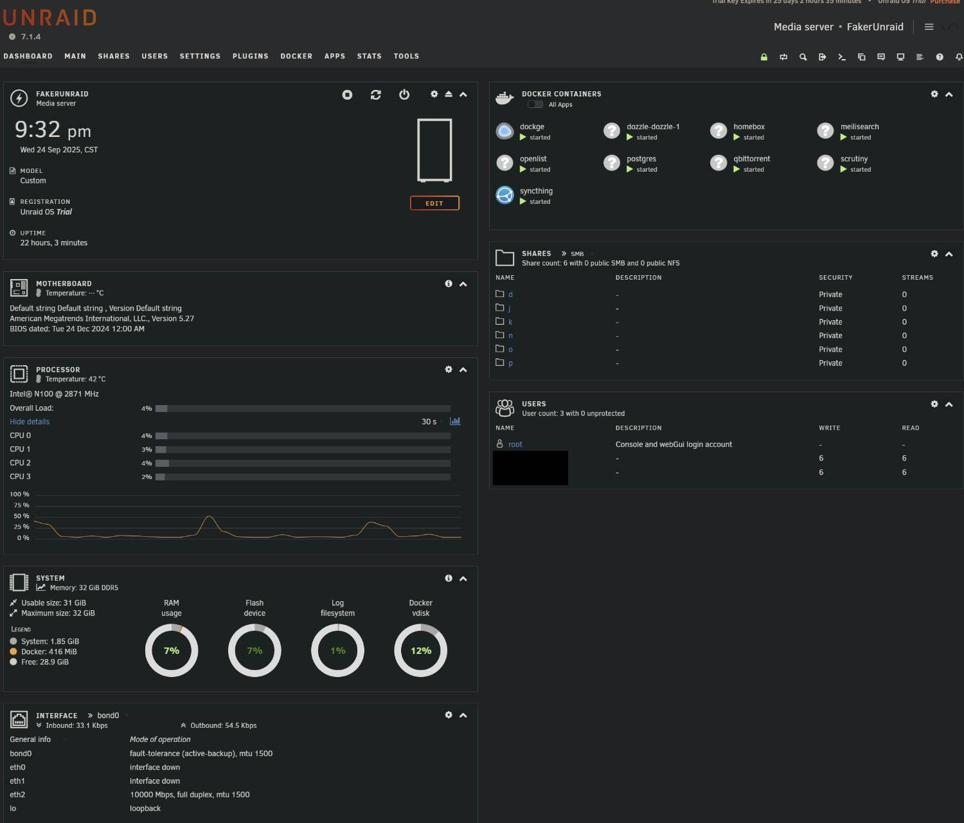964x823 pixels.
Task: Click the Edit case button
Action: point(434,203)
